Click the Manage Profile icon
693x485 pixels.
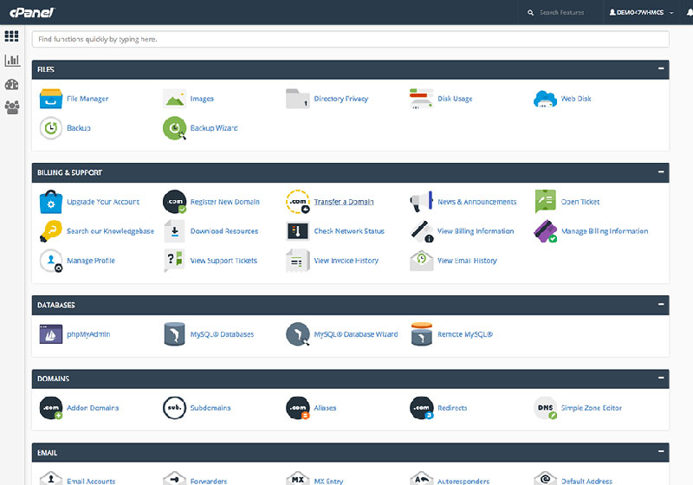point(51,261)
